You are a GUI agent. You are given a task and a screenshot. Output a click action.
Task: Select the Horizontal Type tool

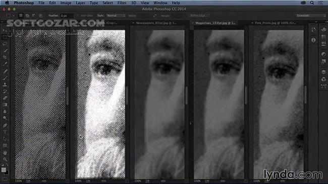[x=5, y=132]
